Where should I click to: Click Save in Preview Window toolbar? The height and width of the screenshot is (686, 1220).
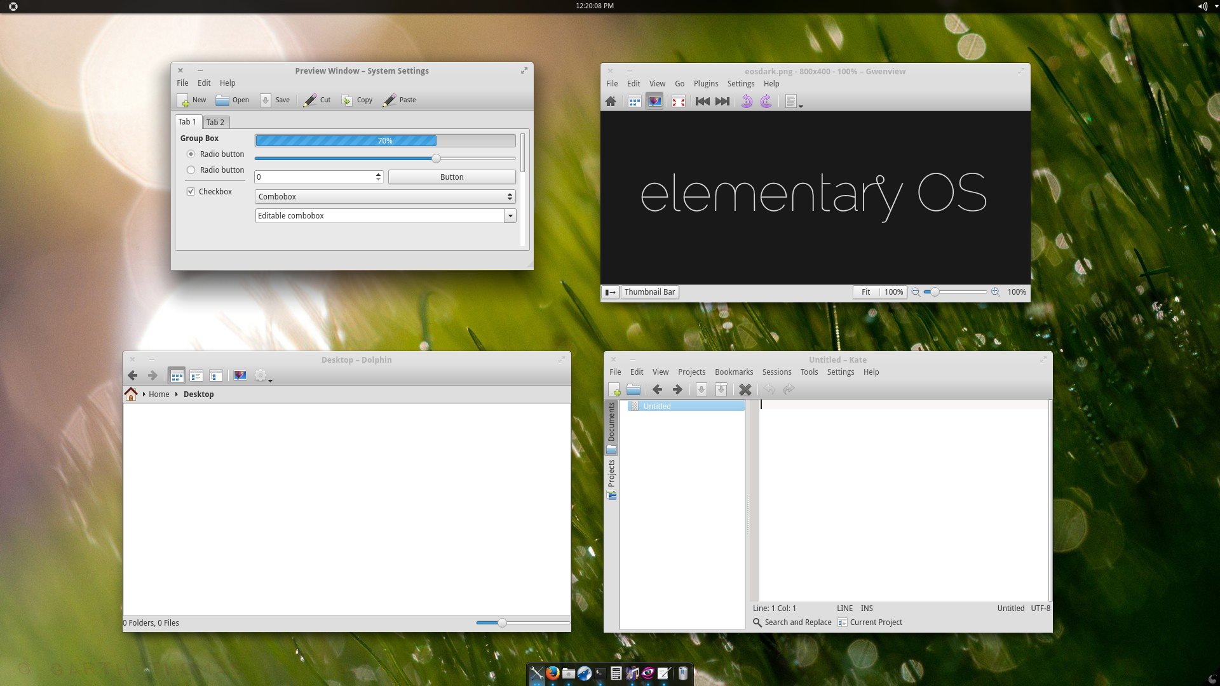point(275,100)
